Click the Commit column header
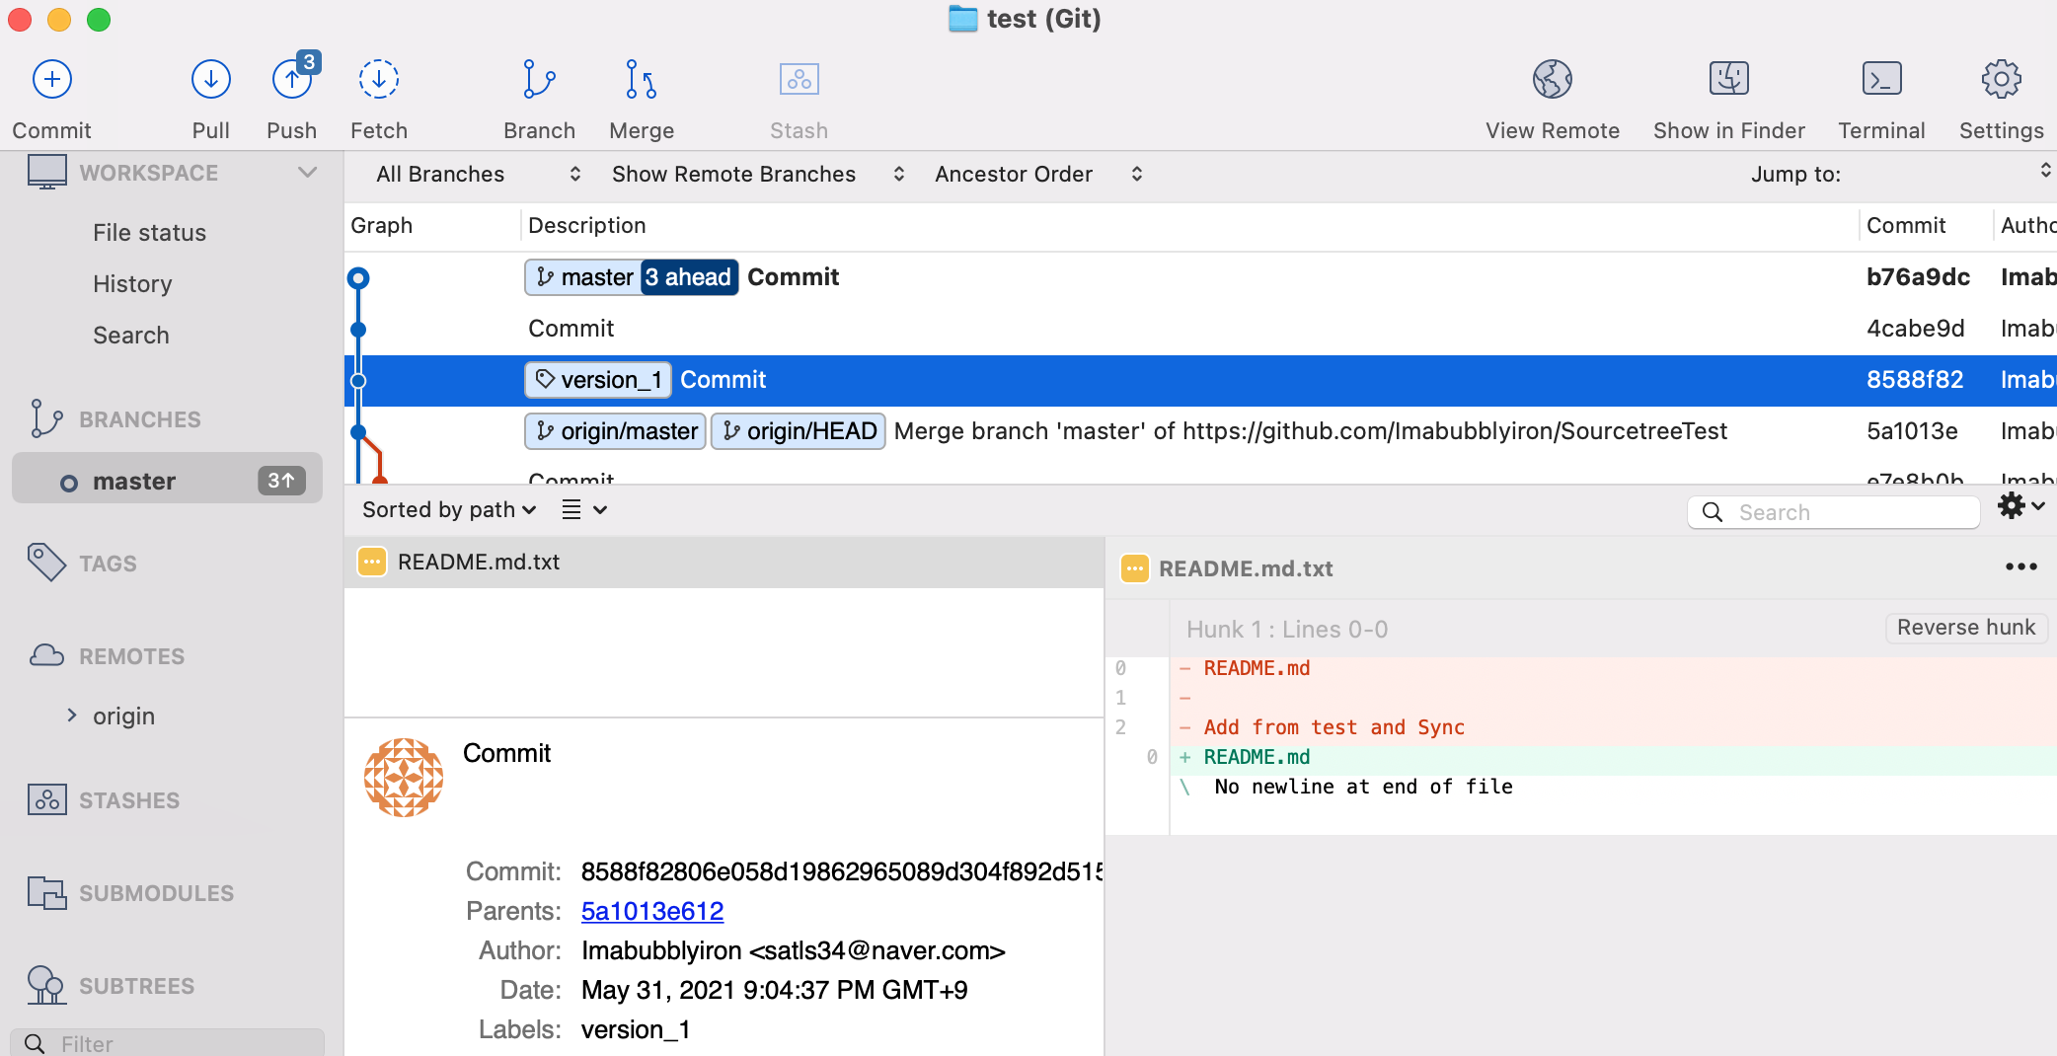This screenshot has width=2057, height=1056. 1906,225
